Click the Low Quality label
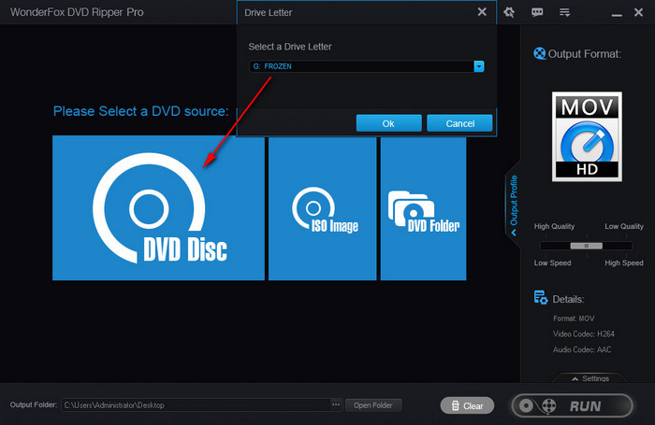Viewport: 655px width, 425px height. coord(624,226)
